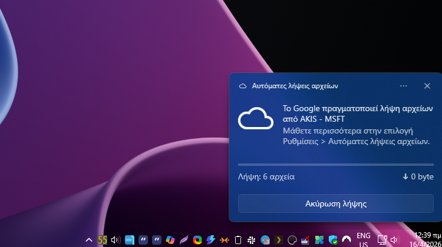Open the Windows Security shield icon
Image resolution: width=442 pixels, height=247 pixels.
coord(333,240)
